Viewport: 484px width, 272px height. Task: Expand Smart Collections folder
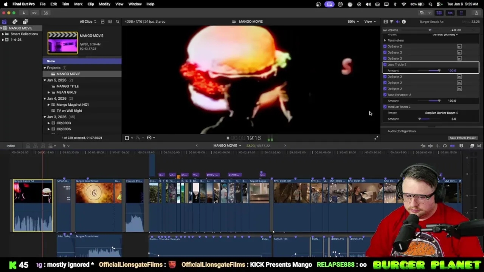pos(3,34)
